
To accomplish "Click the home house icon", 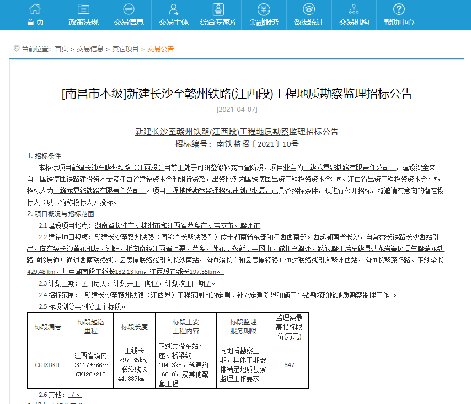I will (35, 9).
